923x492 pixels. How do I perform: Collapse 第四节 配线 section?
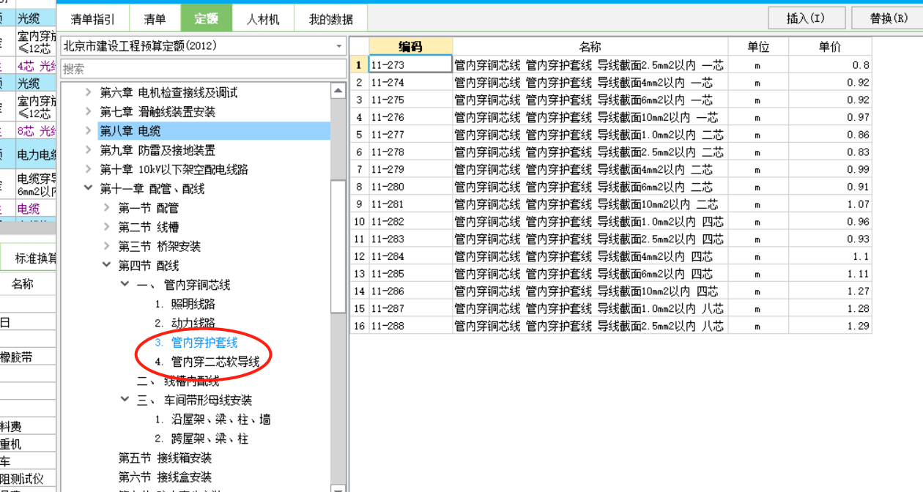[107, 265]
